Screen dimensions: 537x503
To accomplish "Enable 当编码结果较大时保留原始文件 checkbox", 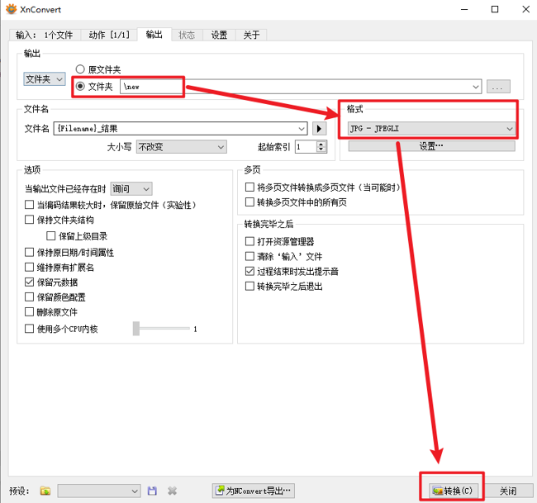I will tap(29, 205).
